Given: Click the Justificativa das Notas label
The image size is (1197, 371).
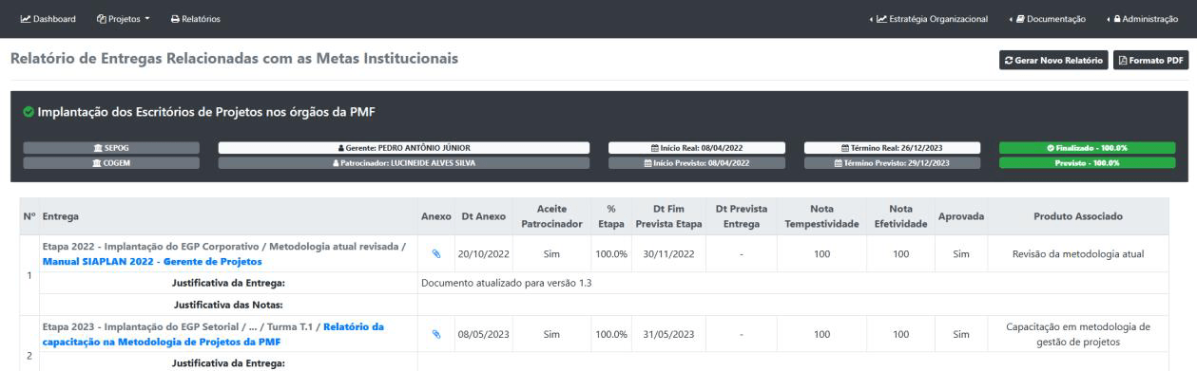Looking at the screenshot, I should pyautogui.click(x=229, y=306).
